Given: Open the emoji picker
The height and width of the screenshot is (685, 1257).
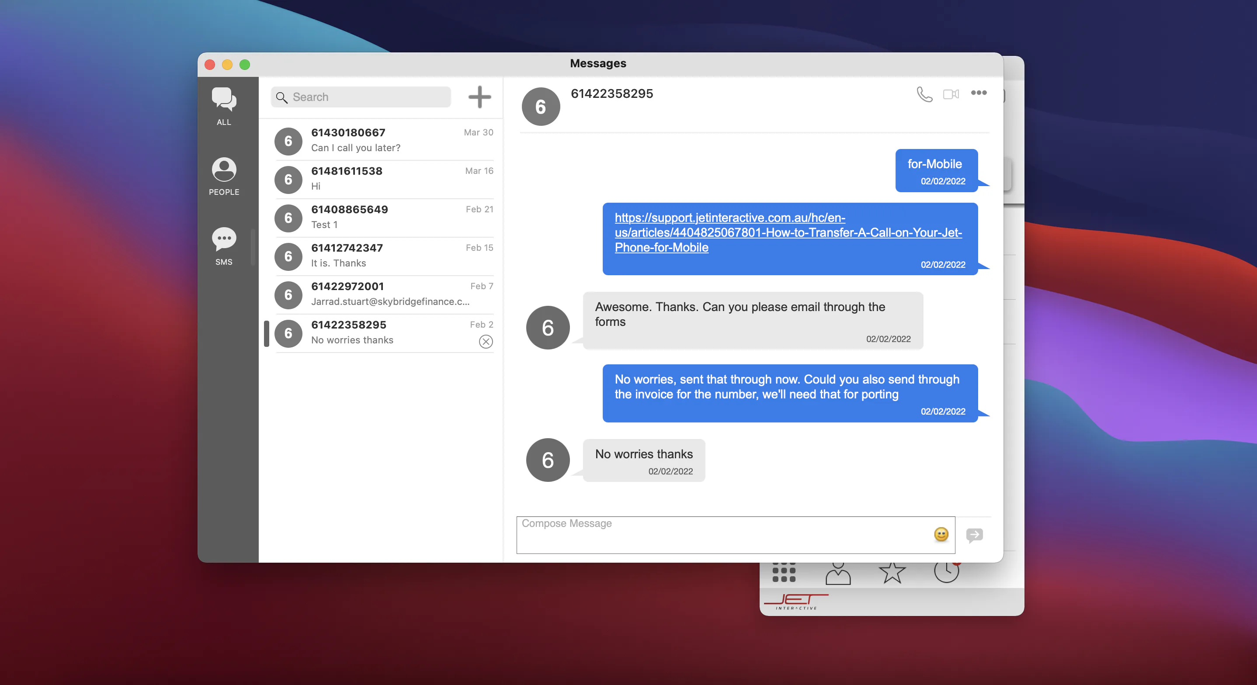Looking at the screenshot, I should point(941,534).
